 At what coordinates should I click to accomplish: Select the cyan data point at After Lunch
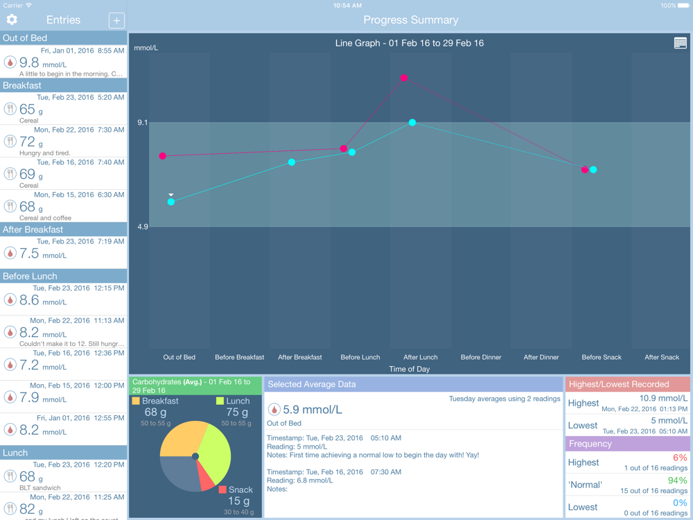412,123
